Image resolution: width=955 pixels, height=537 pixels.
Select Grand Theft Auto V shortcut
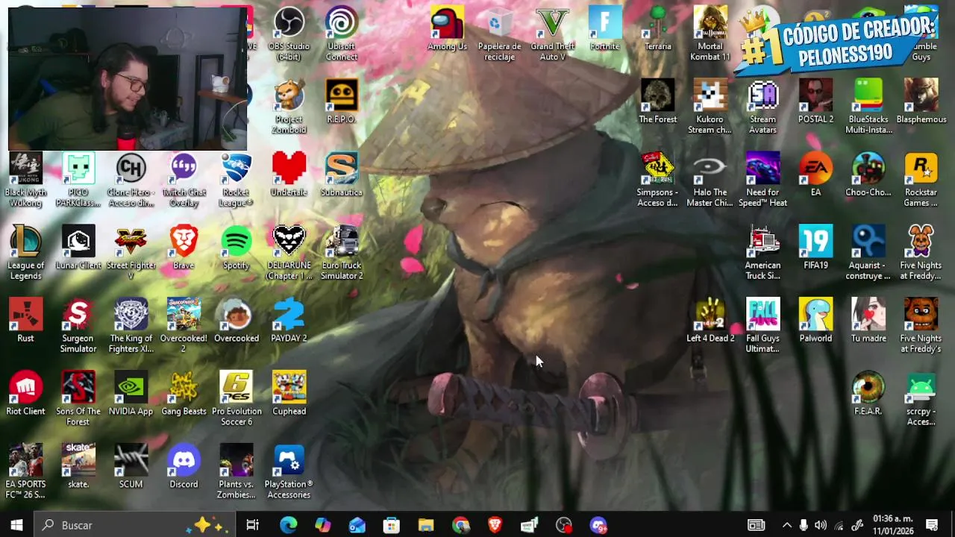tap(552, 33)
